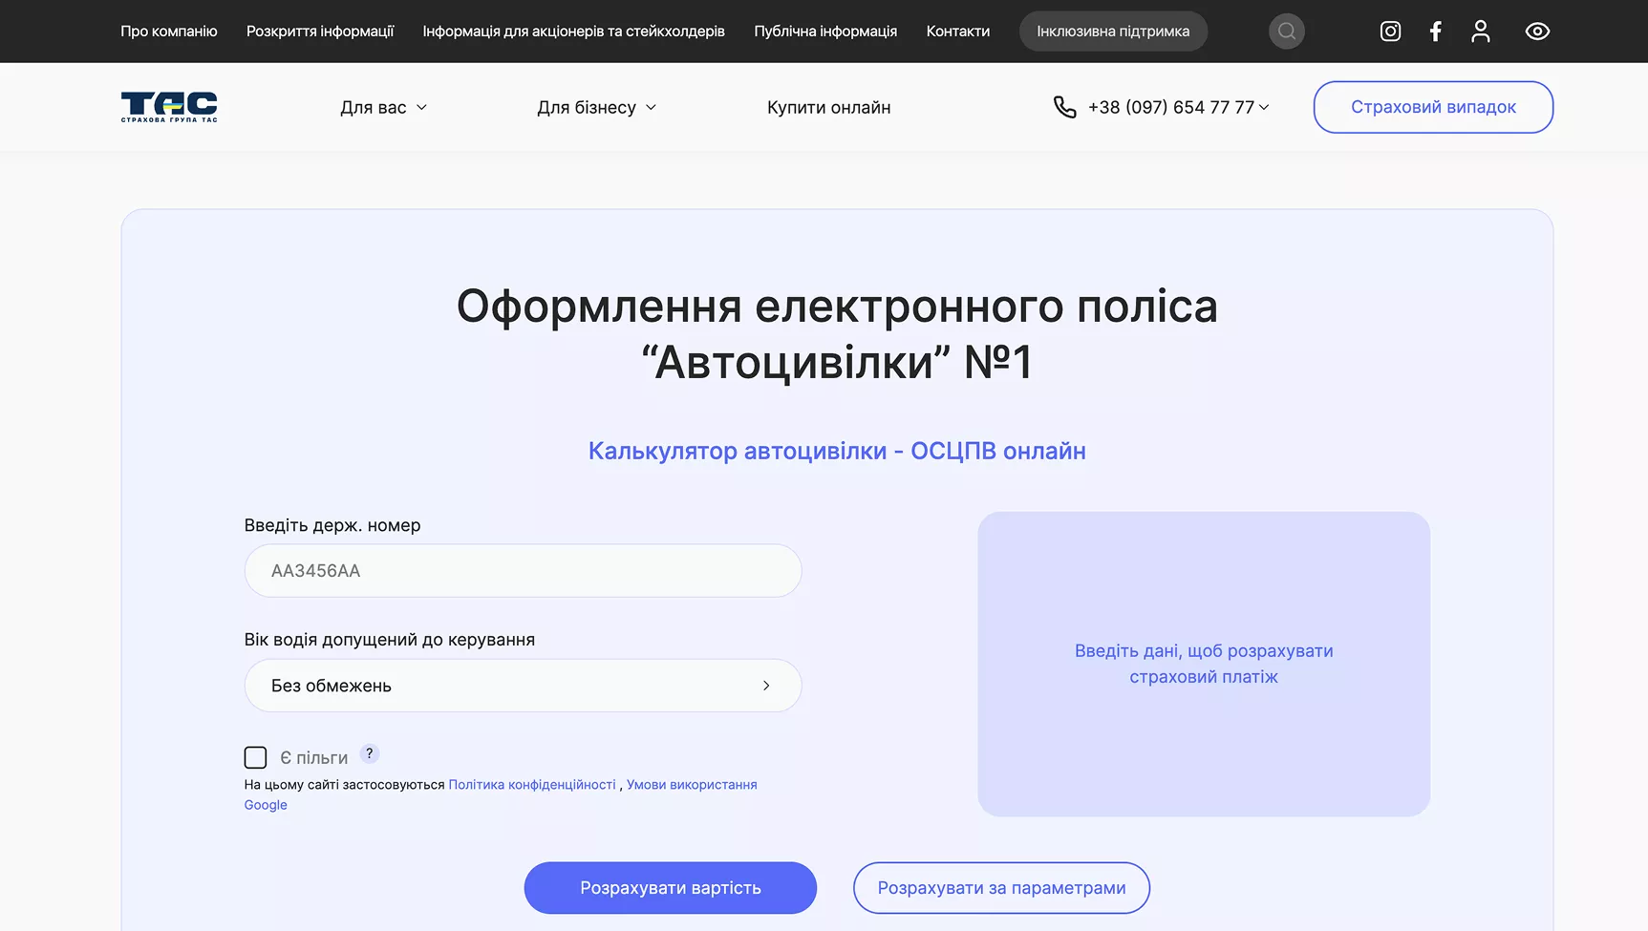Viewport: 1648px width, 931px height.
Task: Click the question mark help icon
Action: click(370, 753)
